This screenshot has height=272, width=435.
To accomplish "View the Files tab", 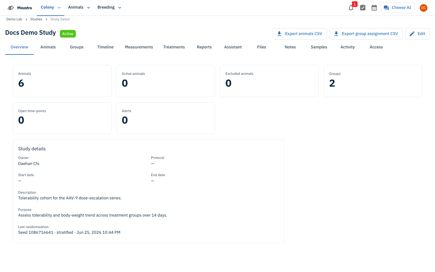I will click(x=262, y=47).
